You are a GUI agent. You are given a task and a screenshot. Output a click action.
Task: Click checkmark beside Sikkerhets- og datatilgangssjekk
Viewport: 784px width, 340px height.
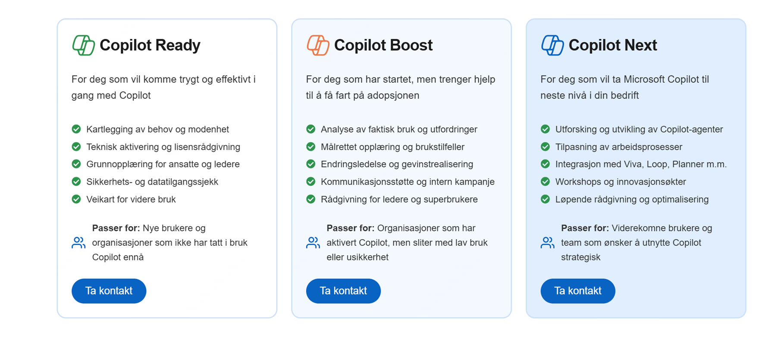76,182
